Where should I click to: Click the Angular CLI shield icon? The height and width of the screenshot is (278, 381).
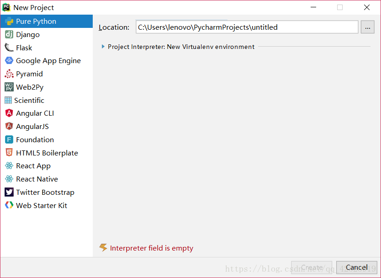[x=9, y=113]
